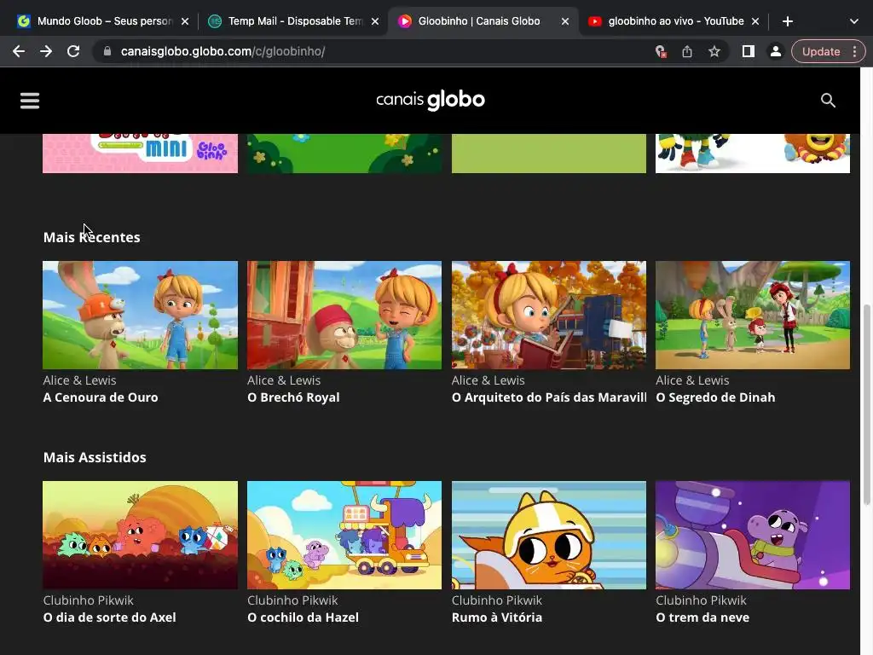Click the O Arquiteto do País das Maravilhas title
This screenshot has height=655, width=873.
pyautogui.click(x=549, y=397)
